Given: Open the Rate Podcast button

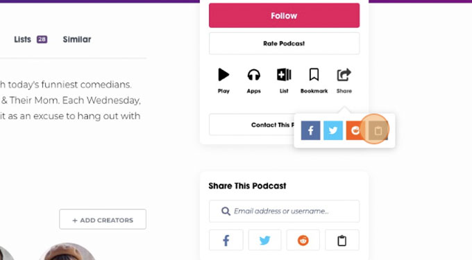Looking at the screenshot, I should 284,44.
